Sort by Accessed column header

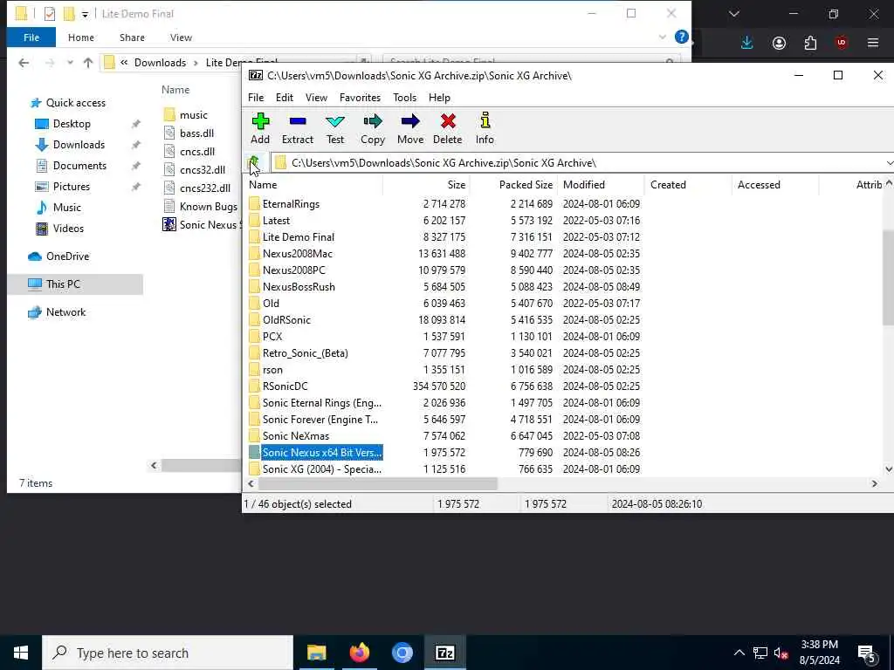775,185
